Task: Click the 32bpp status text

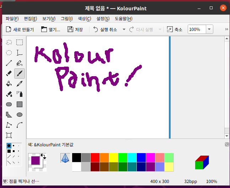Action: pyautogui.click(x=191, y=181)
